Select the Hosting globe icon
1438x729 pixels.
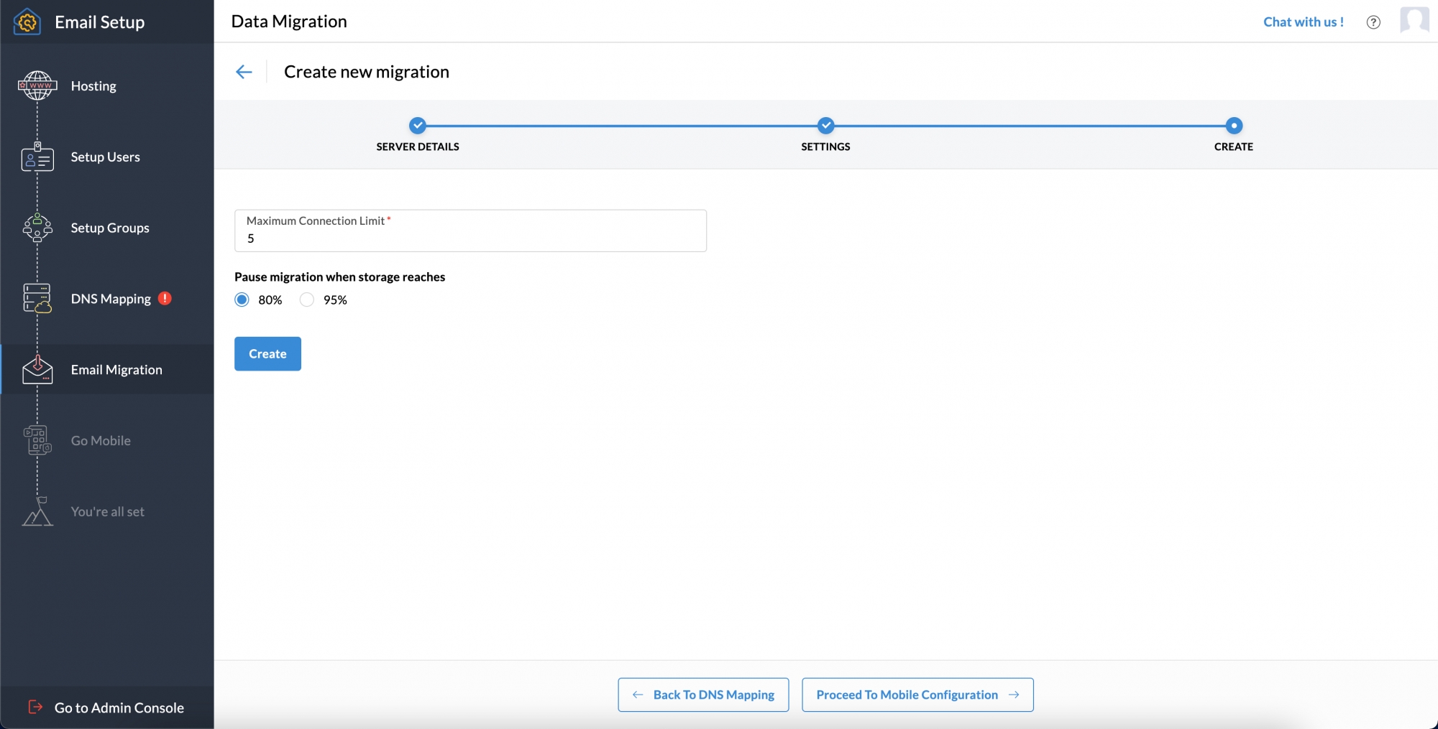[x=37, y=85]
